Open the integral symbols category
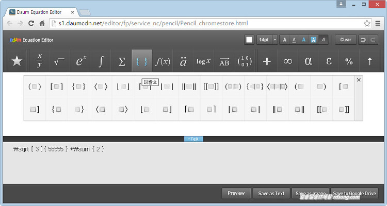 click(x=101, y=61)
